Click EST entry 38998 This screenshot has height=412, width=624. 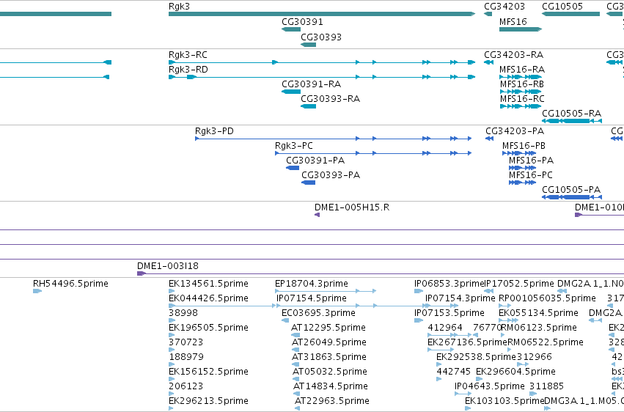172,321
